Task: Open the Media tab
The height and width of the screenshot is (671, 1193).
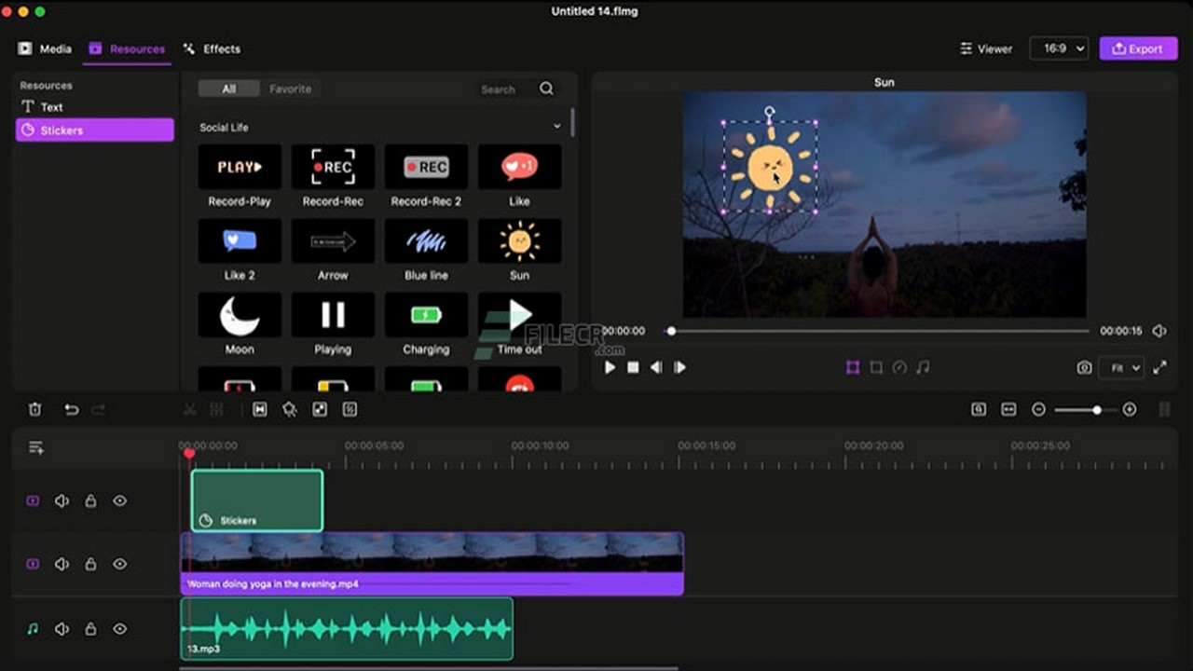Action: coord(45,48)
